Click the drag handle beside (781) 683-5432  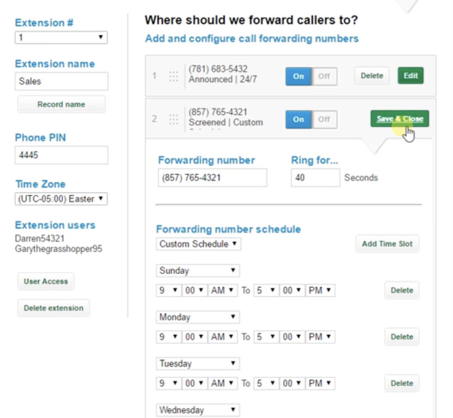(174, 76)
